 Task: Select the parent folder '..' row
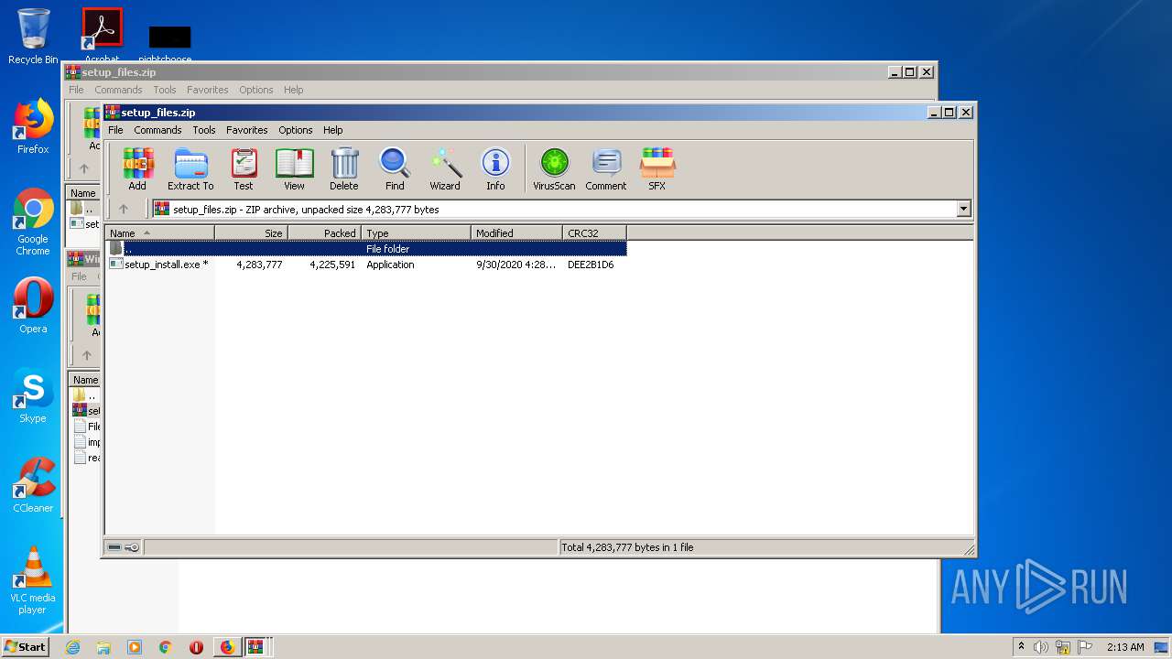tap(365, 249)
